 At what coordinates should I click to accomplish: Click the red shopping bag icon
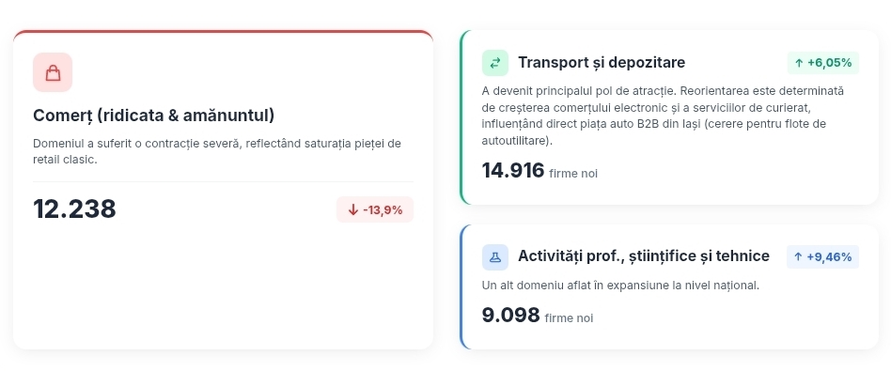coord(53,72)
